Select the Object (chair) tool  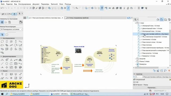click(x=16, y=49)
